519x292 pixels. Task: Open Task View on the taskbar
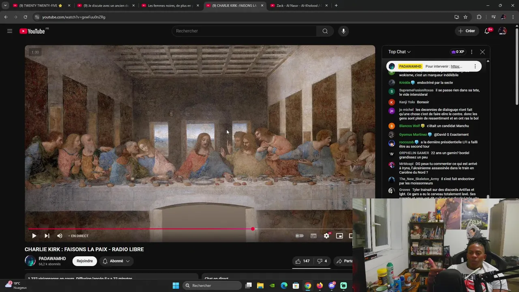[249, 286]
